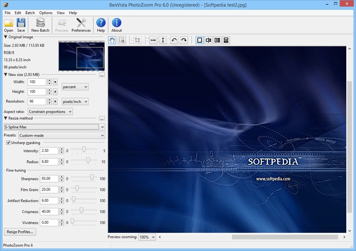The height and width of the screenshot is (251, 356).
Task: Click the Vividness value field
Action: tap(49, 223)
